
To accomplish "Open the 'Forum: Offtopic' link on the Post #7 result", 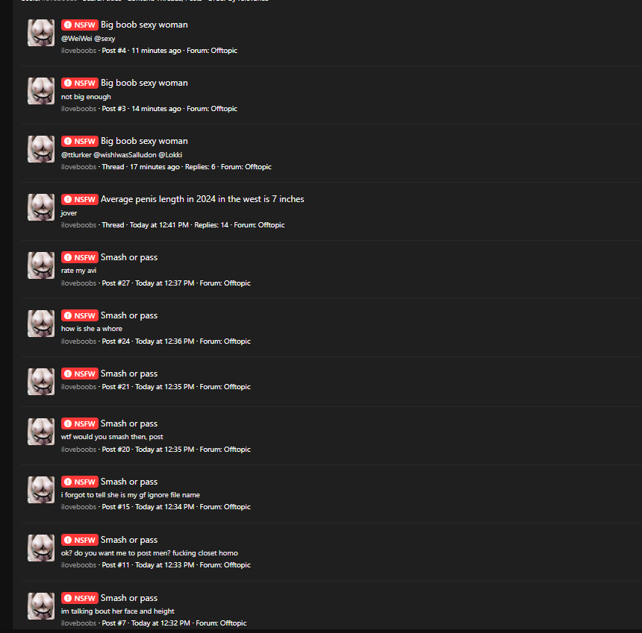I will click(221, 623).
